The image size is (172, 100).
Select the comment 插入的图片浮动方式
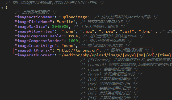click(105, 46)
